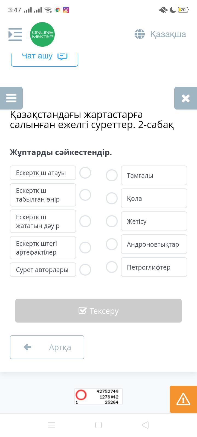
Task: Close the panel with X icon
Action: [x=186, y=98]
